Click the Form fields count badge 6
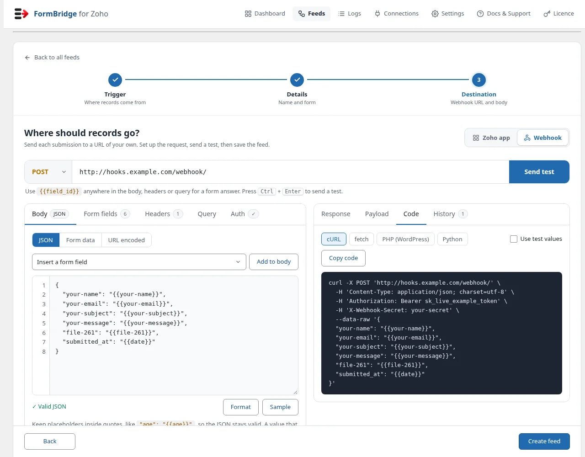585x457 pixels. [x=125, y=214]
